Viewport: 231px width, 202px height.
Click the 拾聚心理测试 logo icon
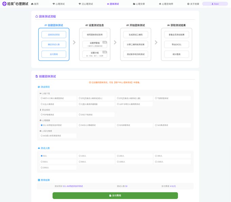click(4, 4)
